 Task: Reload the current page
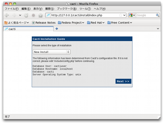[x=26, y=15]
